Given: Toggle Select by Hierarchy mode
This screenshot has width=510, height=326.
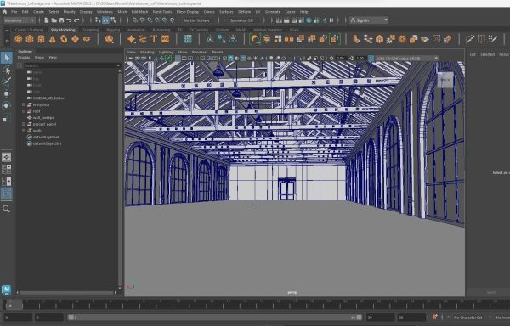Looking at the screenshot, I should pyautogui.click(x=98, y=20).
